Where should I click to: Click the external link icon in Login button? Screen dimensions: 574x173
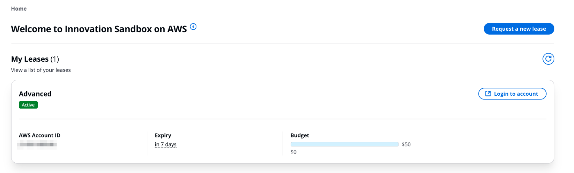click(x=488, y=94)
